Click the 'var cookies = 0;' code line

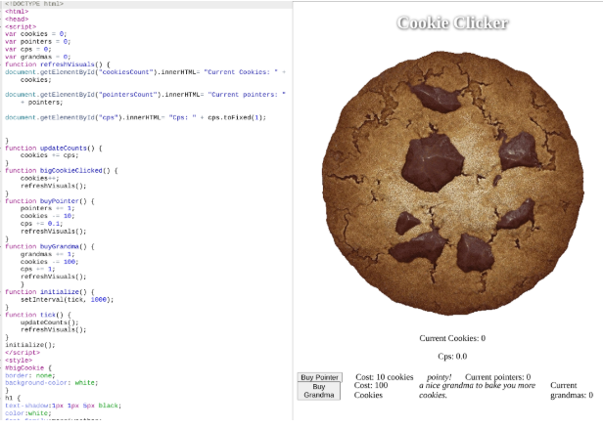[36, 34]
